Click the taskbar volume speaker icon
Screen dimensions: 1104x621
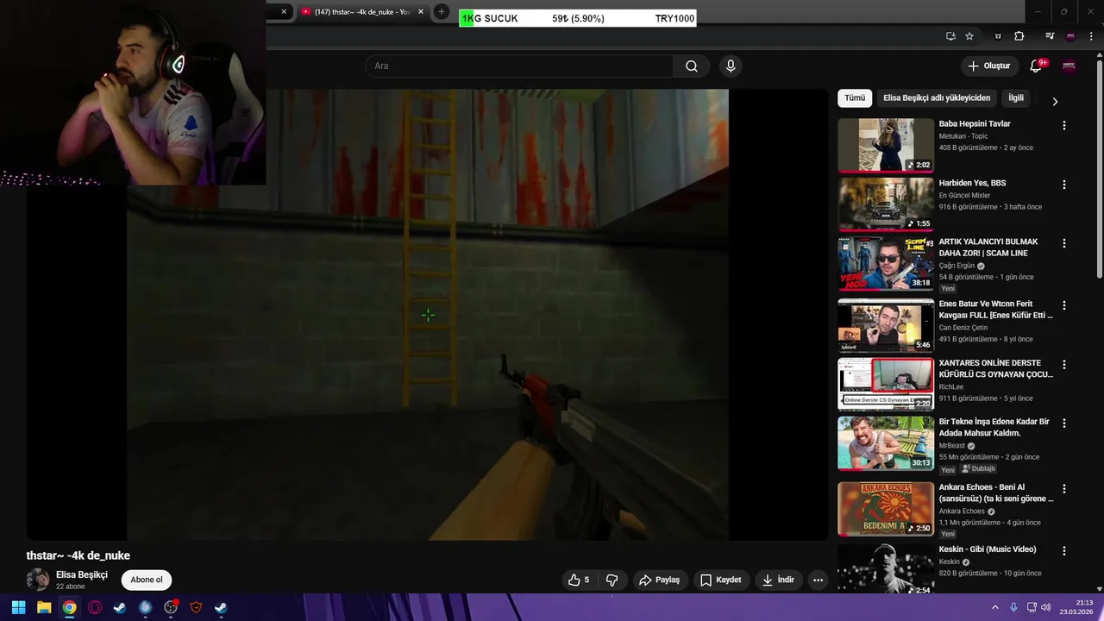click(x=1046, y=607)
